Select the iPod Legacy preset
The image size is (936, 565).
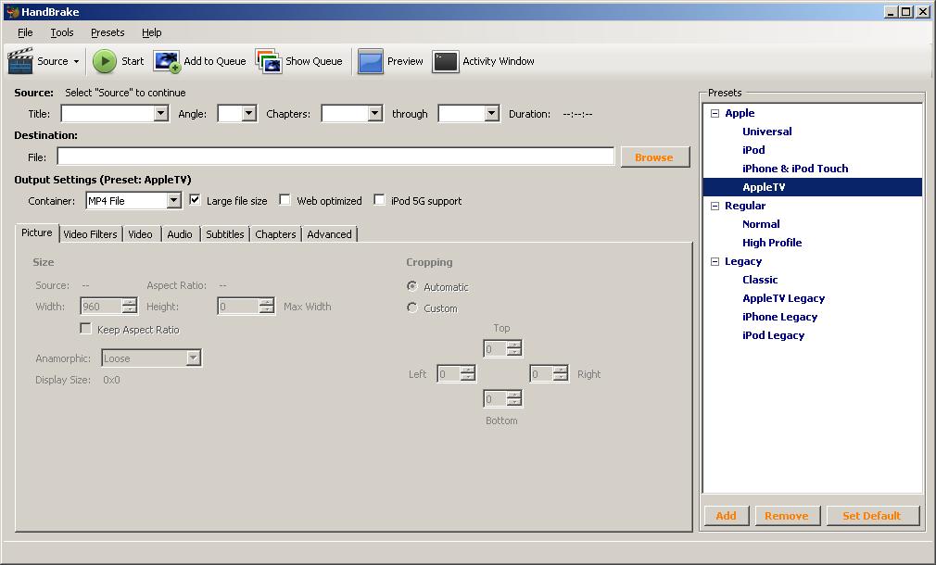coord(773,335)
